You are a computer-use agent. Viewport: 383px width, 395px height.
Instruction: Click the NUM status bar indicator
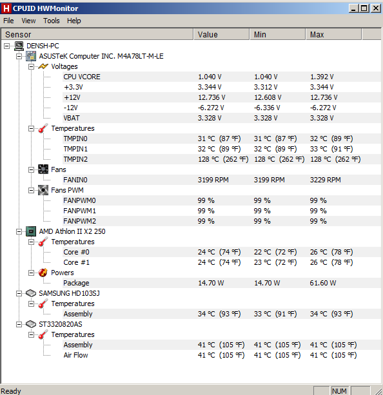tap(339, 390)
